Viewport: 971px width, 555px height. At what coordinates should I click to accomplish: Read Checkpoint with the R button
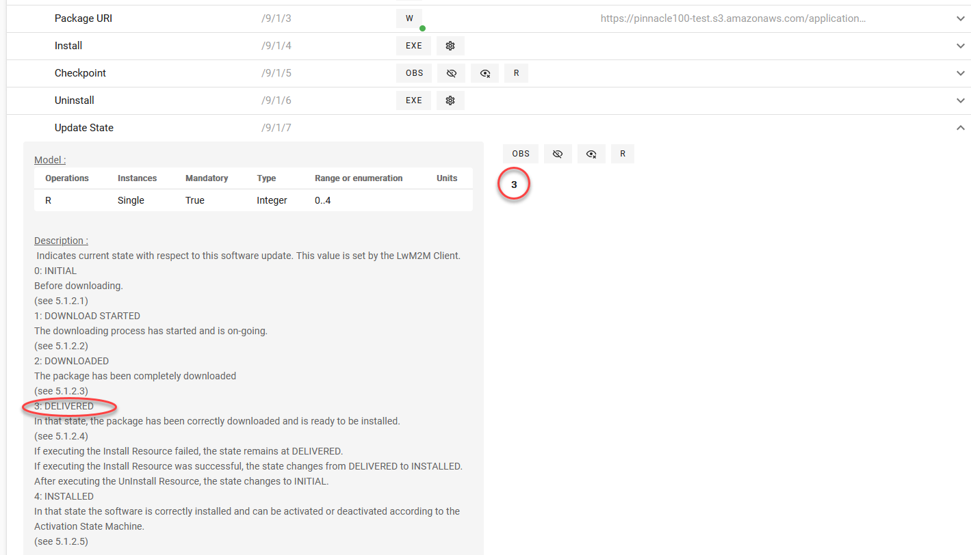coord(516,73)
